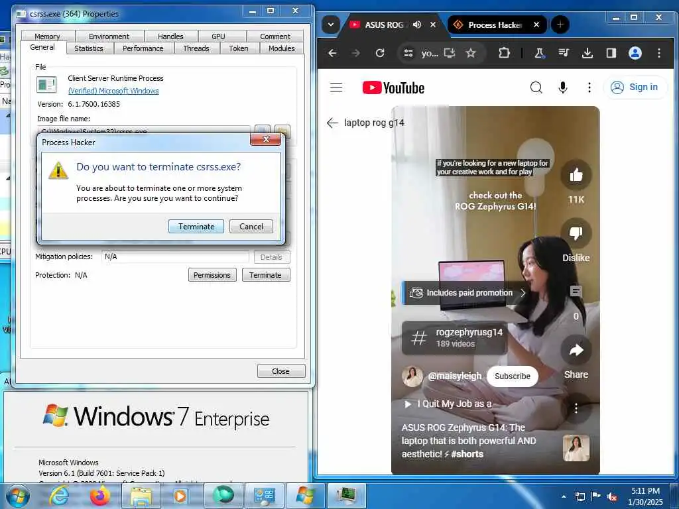The image size is (679, 509).
Task: Open comments on the short
Action: coord(576,292)
